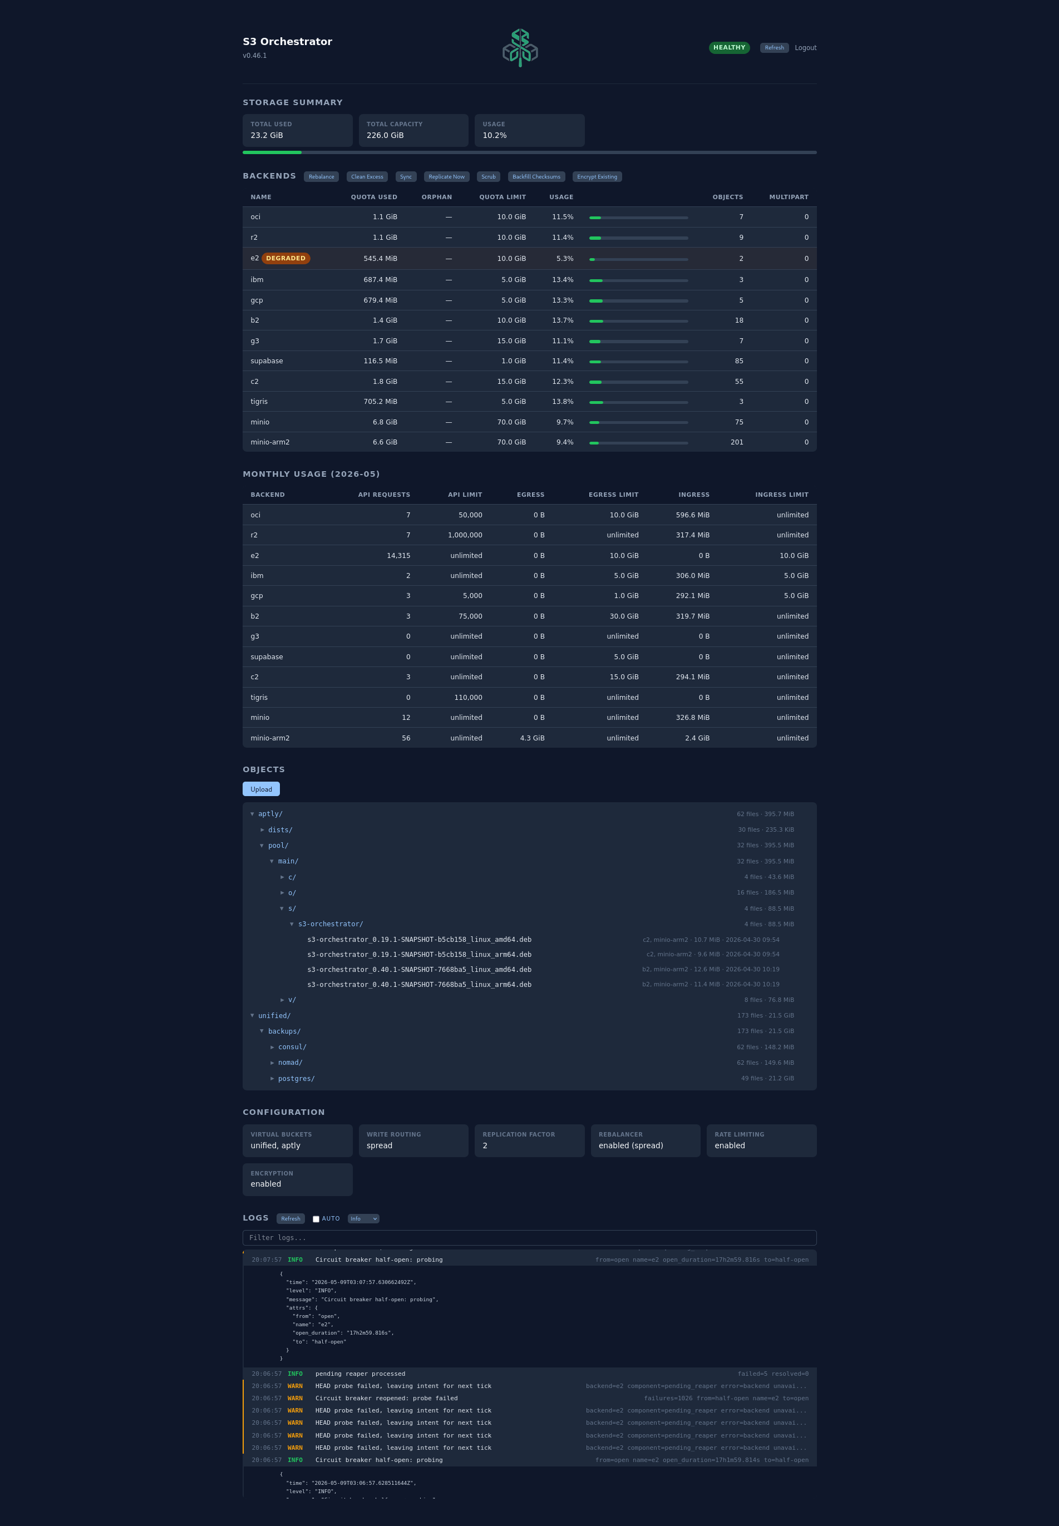
Task: Click the NAME column header in Backends
Action: 261,197
